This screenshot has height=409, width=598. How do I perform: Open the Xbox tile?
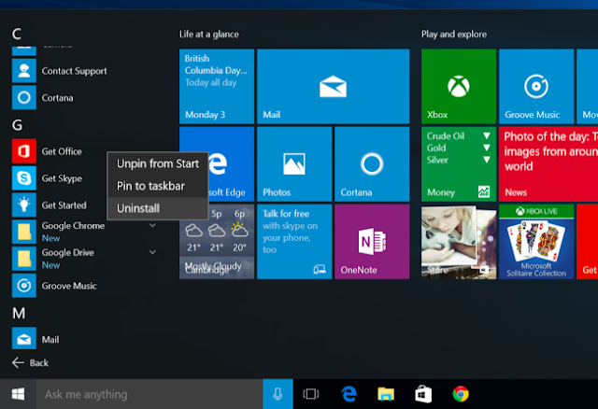click(459, 86)
